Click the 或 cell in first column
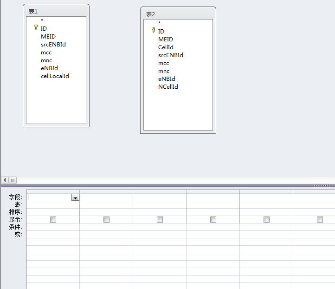 click(53, 234)
